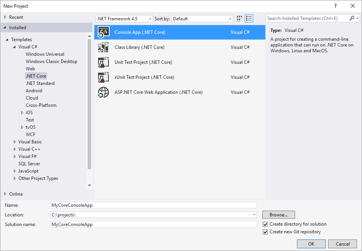Select the Class Library (.NET Core) template icon
The width and height of the screenshot is (362, 251).
(x=103, y=47)
